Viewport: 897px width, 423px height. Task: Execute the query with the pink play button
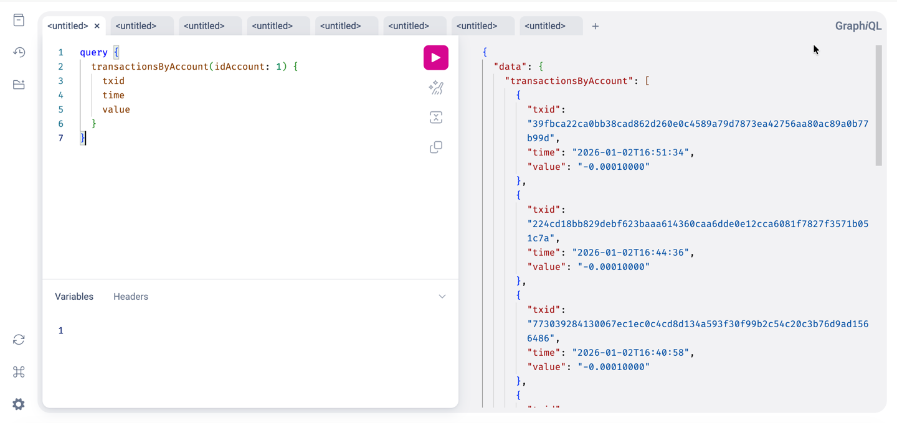(435, 57)
